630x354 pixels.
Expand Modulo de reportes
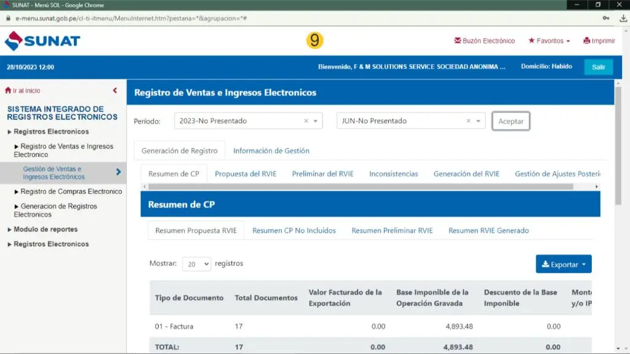[x=46, y=230]
